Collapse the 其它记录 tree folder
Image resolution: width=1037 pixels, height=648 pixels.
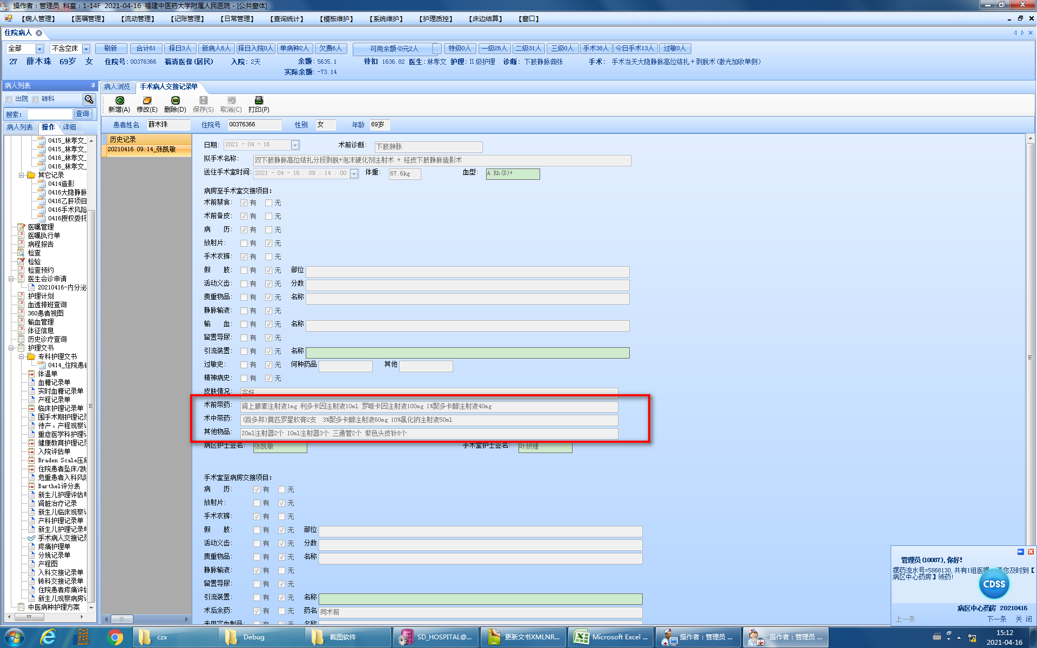click(22, 175)
